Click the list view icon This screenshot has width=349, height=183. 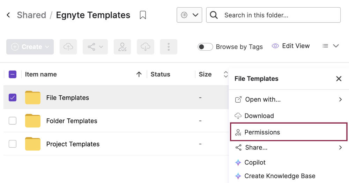(x=325, y=46)
